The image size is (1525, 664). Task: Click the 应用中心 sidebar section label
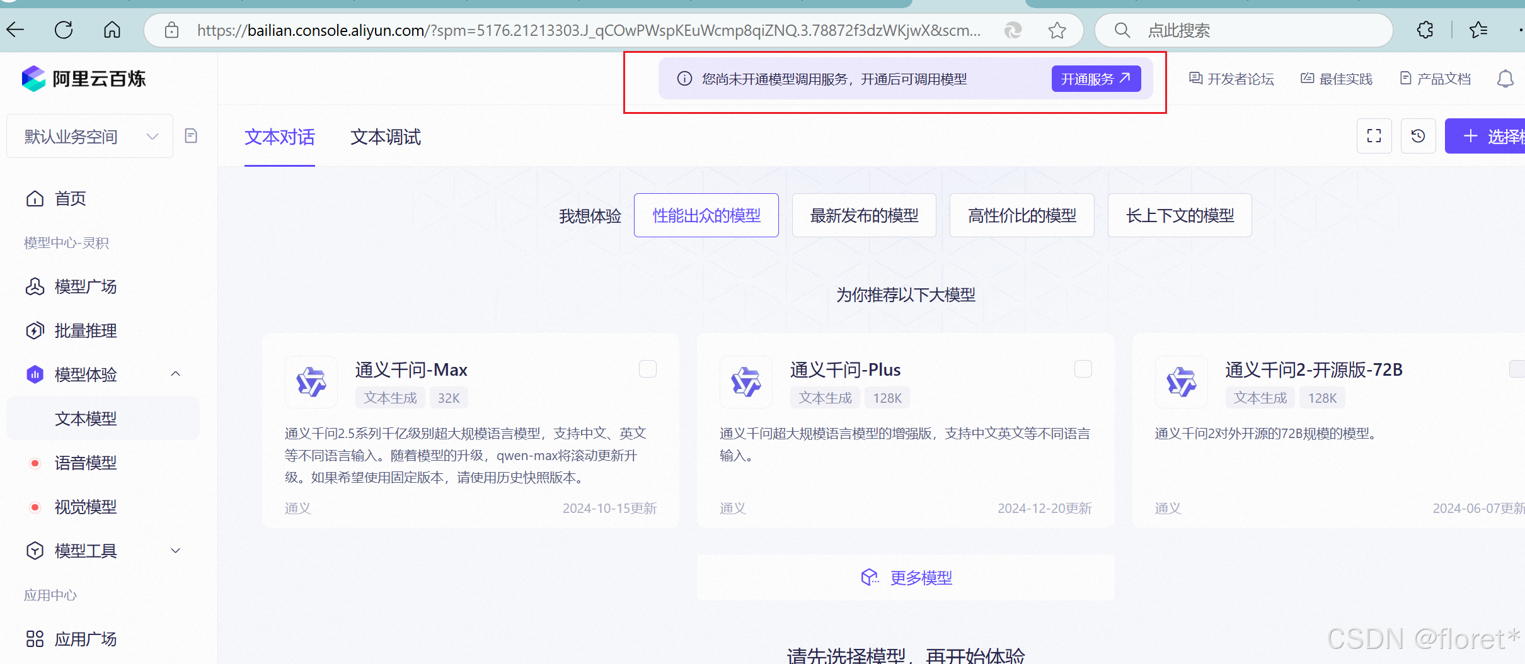tap(50, 595)
